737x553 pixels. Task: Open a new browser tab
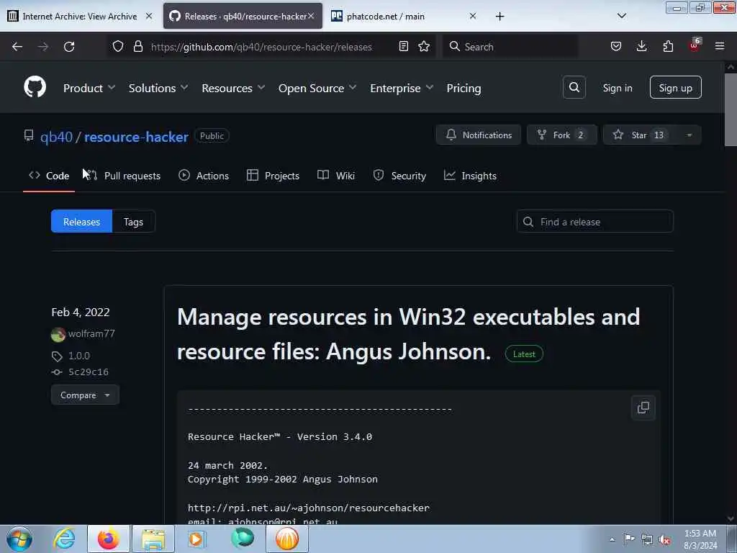(x=499, y=17)
